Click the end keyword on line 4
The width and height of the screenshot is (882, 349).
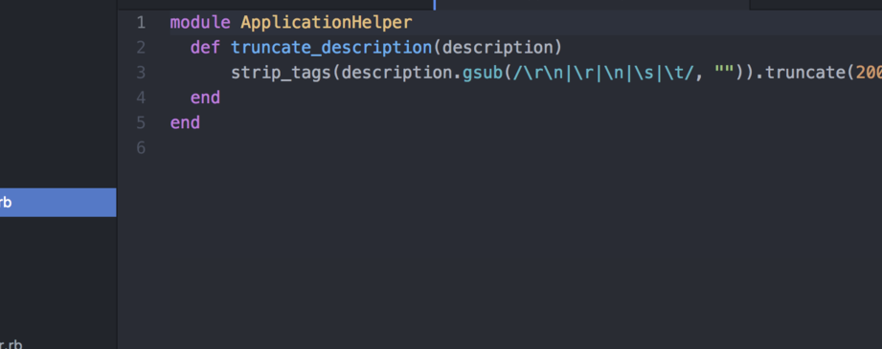pyautogui.click(x=205, y=98)
